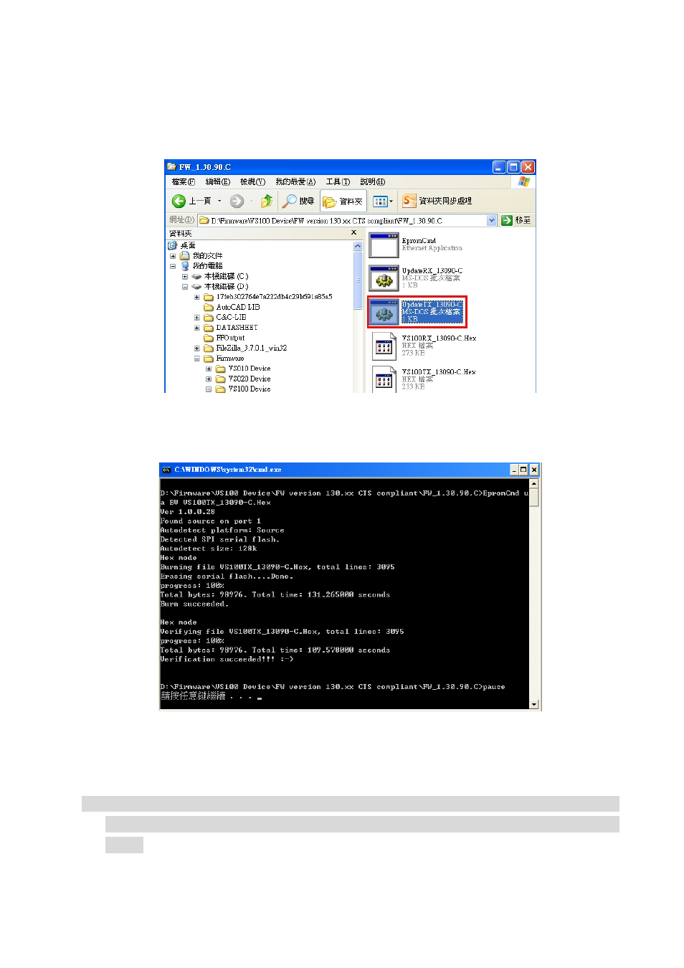Click cmd.exe scrollbar down arrow
The image size is (684, 968).
[x=533, y=705]
